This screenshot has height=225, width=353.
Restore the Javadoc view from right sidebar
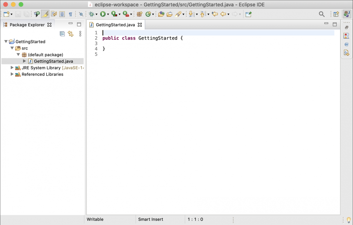pyautogui.click(x=346, y=44)
